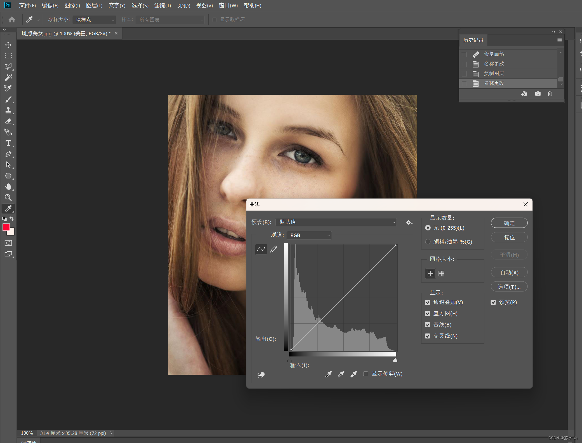
Task: Open the 图像(I) menu
Action: 72,5
